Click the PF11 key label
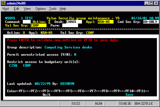This screenshot has width=160, height=107. tap(141, 91)
